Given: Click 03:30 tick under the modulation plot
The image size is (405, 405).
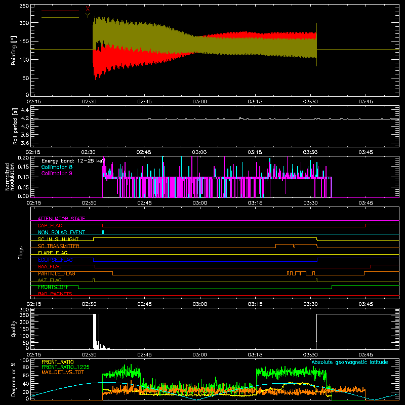Looking at the screenshot, I should click(310, 203).
